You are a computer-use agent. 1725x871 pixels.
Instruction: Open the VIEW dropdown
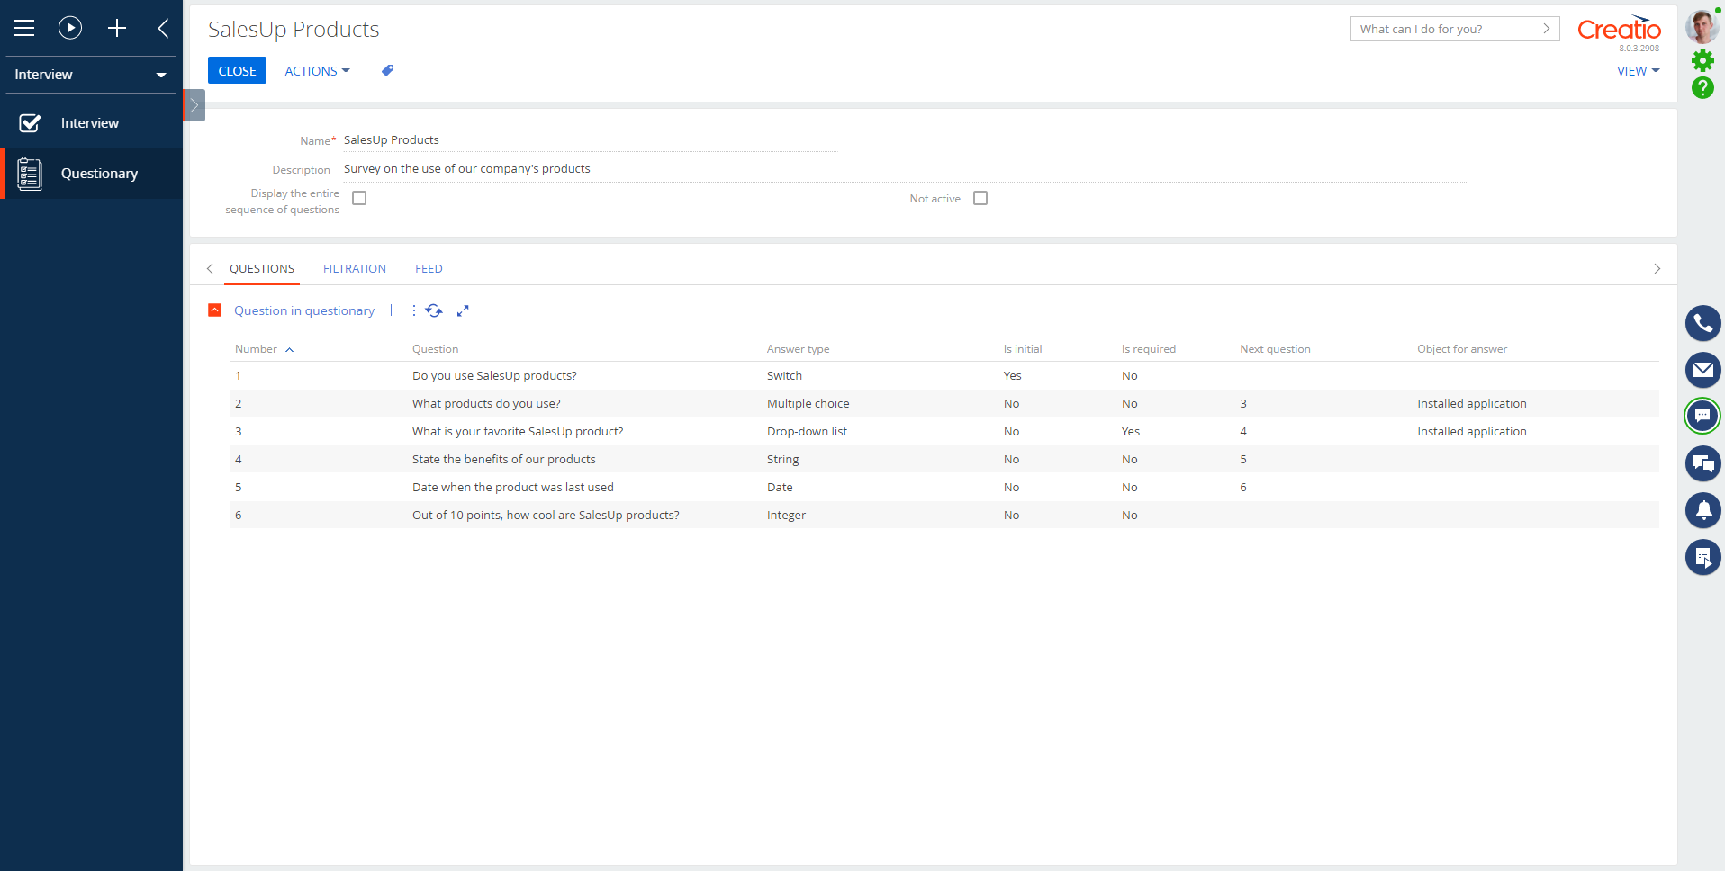[1638, 71]
